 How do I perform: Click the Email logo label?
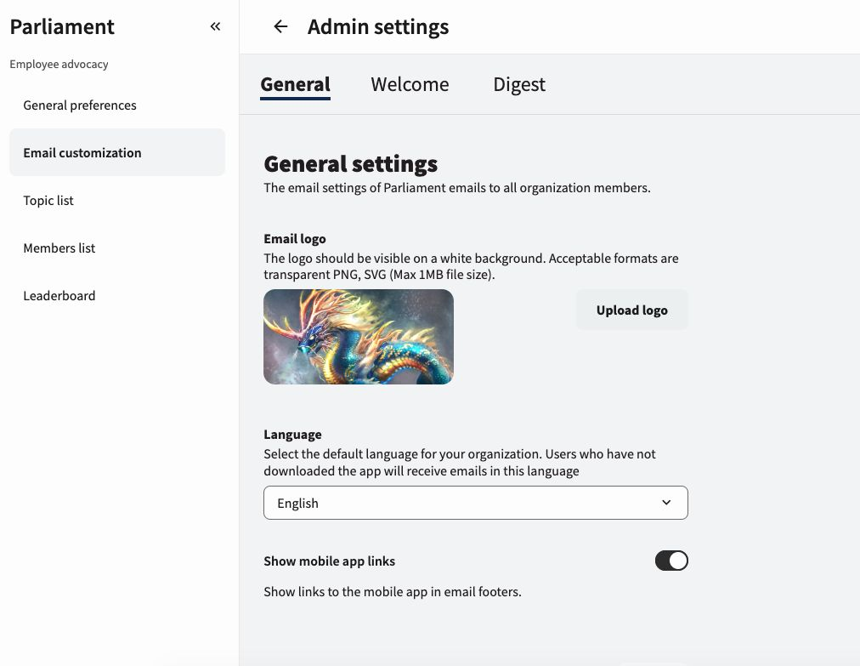click(295, 239)
